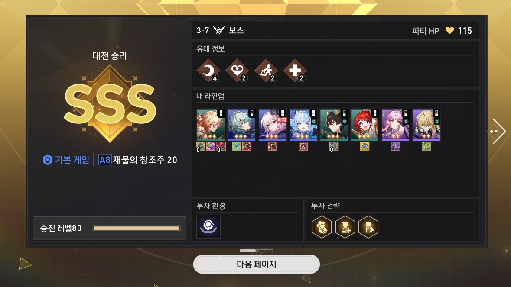Click the character portrait with 체험 tag
511x287 pixels.
tap(273, 125)
